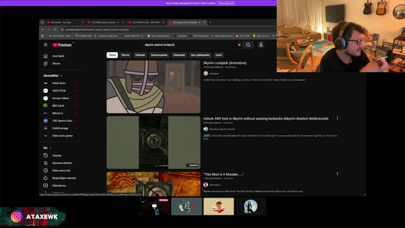Image resolution: width=405 pixels, height=228 pixels.
Task: Open Salmagros channel avatar
Action: (x=206, y=185)
